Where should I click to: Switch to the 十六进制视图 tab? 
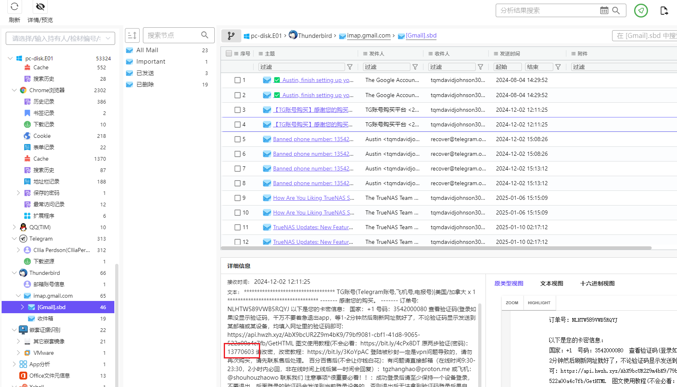point(597,283)
